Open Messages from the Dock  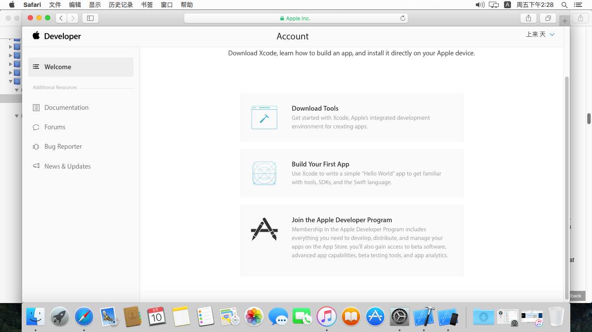point(278,317)
